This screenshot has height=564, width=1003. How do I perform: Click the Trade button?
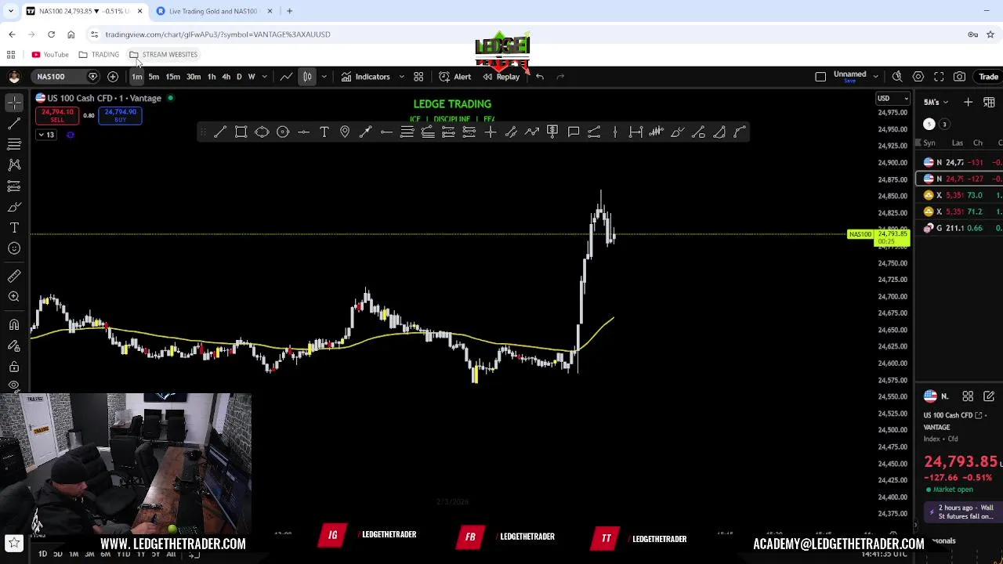click(x=988, y=77)
